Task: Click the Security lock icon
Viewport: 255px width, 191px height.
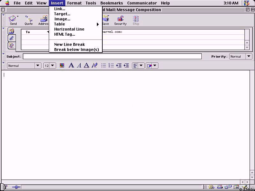Action: (120, 20)
